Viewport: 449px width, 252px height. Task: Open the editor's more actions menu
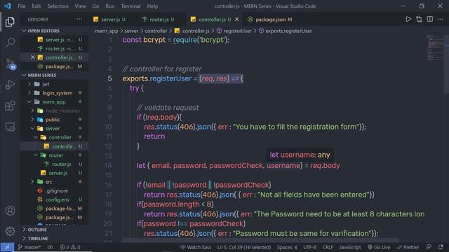[x=440, y=19]
